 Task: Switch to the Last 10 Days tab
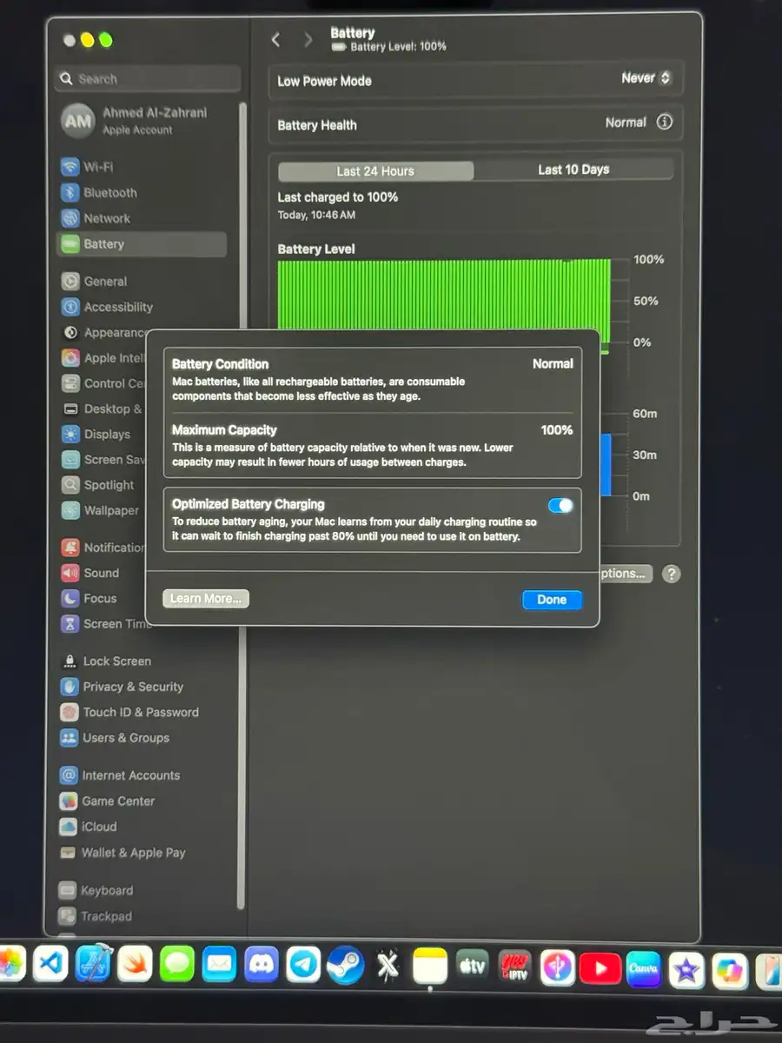pyautogui.click(x=573, y=169)
